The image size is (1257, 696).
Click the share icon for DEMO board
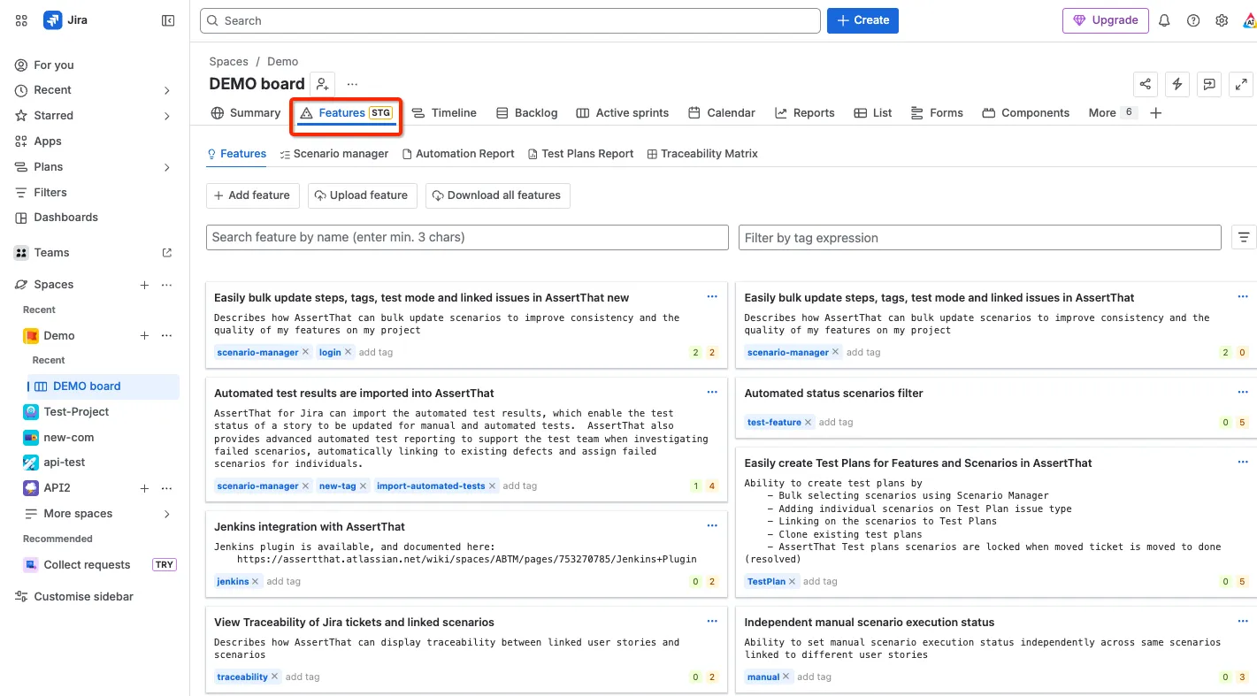1146,84
